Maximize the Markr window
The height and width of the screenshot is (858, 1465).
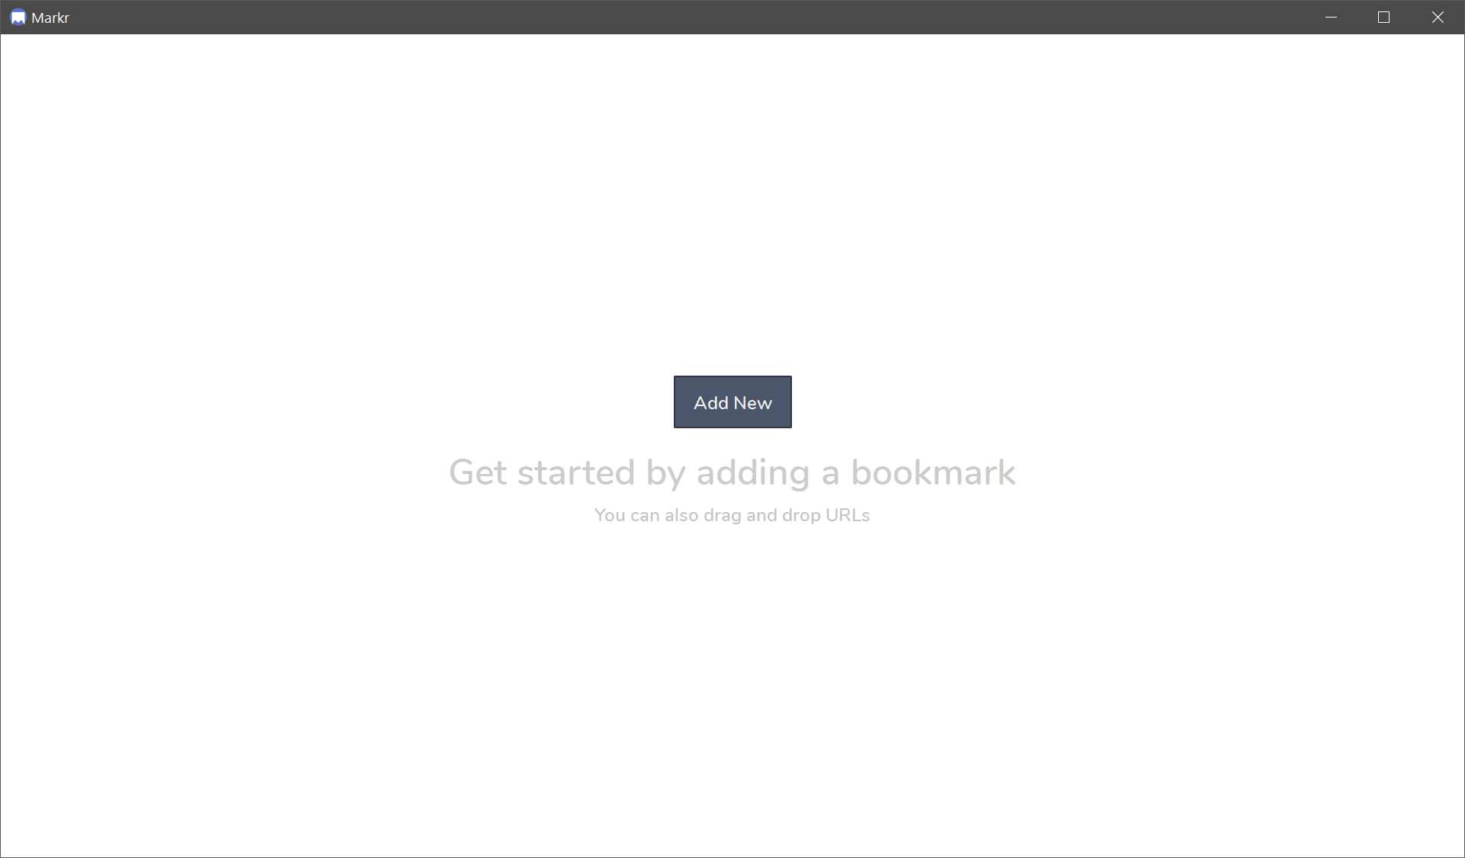click(1383, 18)
